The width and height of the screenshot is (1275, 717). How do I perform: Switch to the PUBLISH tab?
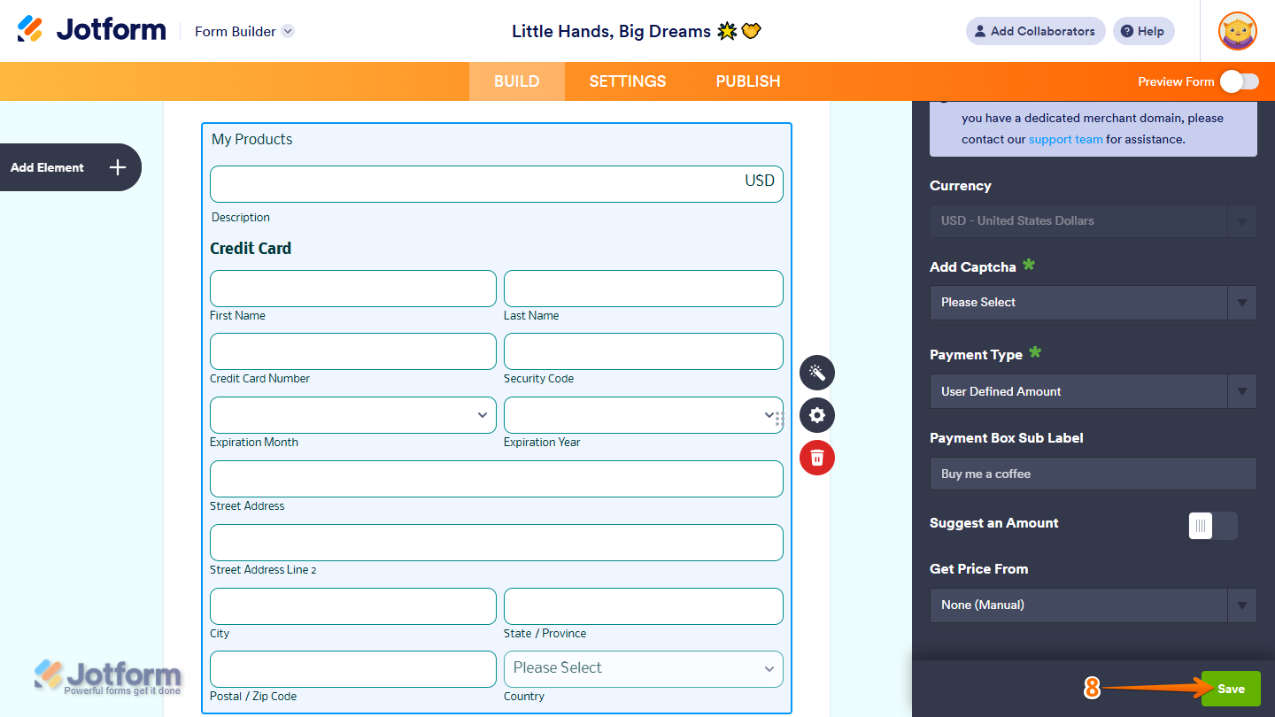coord(748,81)
